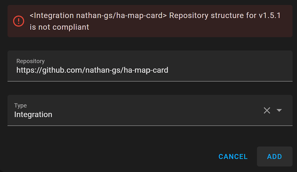Expand the Type dropdown arrow
Viewport: 297px width, 172px height.
pos(279,110)
